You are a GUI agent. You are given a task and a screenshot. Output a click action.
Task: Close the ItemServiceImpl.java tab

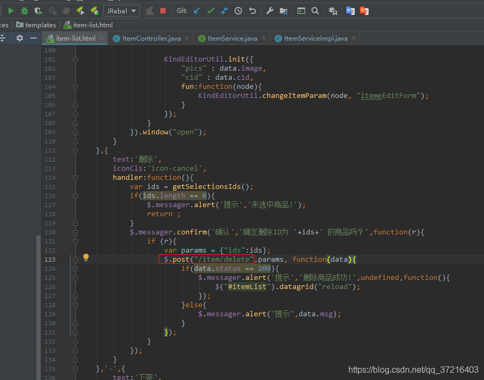354,38
